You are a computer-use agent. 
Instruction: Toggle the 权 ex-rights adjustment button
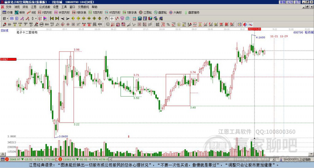(x=40, y=18)
